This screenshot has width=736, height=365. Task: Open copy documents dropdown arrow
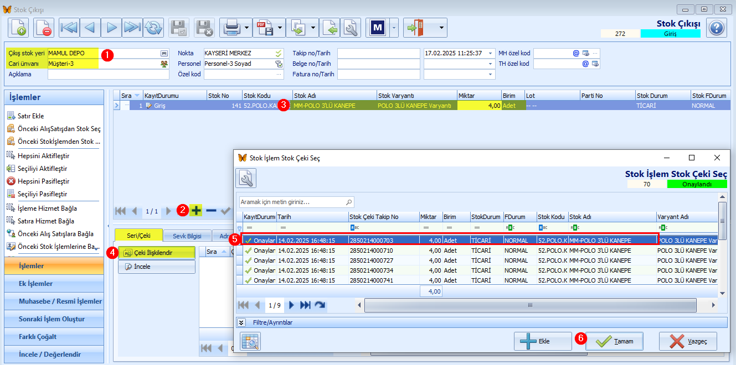click(314, 27)
